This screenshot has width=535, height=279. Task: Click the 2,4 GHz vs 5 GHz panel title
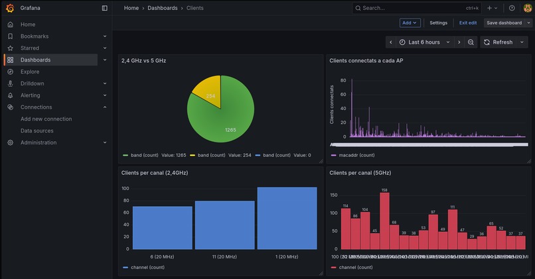tap(143, 60)
